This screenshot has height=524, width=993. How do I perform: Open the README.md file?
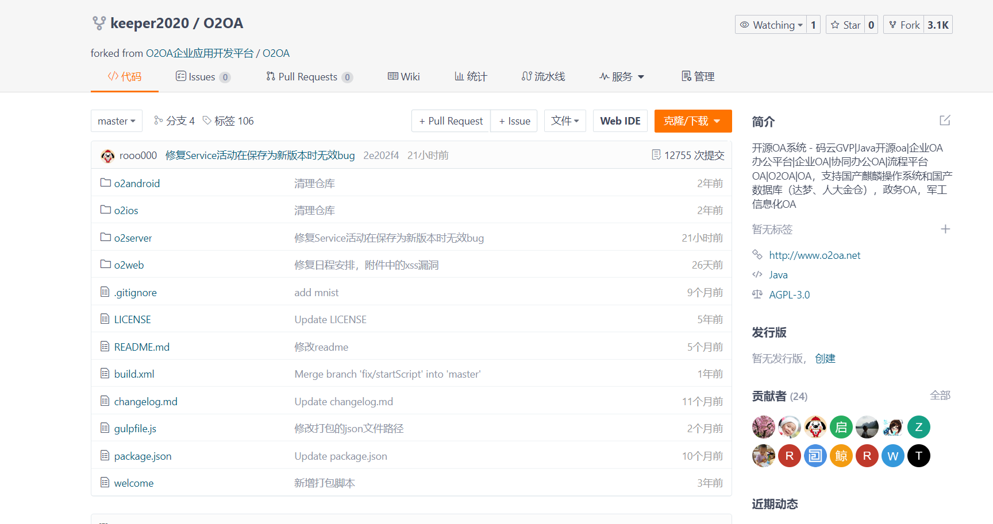[141, 347]
